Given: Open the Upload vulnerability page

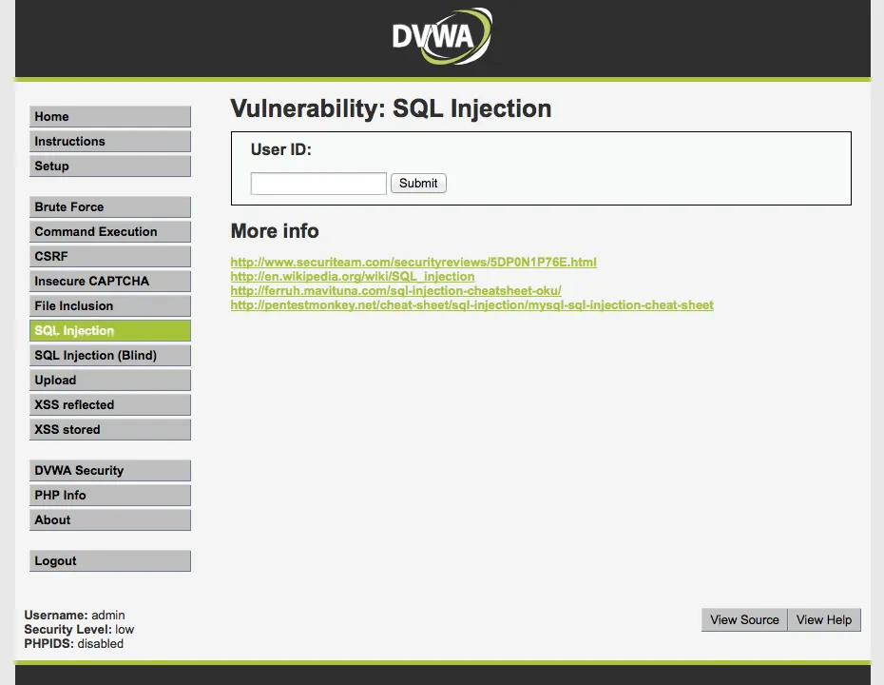Looking at the screenshot, I should tap(109, 380).
